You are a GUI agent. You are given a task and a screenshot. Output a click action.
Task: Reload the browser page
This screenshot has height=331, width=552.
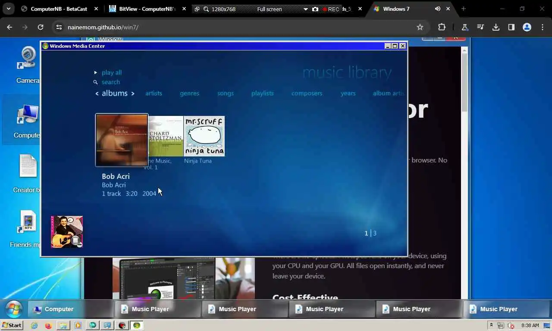tap(41, 27)
